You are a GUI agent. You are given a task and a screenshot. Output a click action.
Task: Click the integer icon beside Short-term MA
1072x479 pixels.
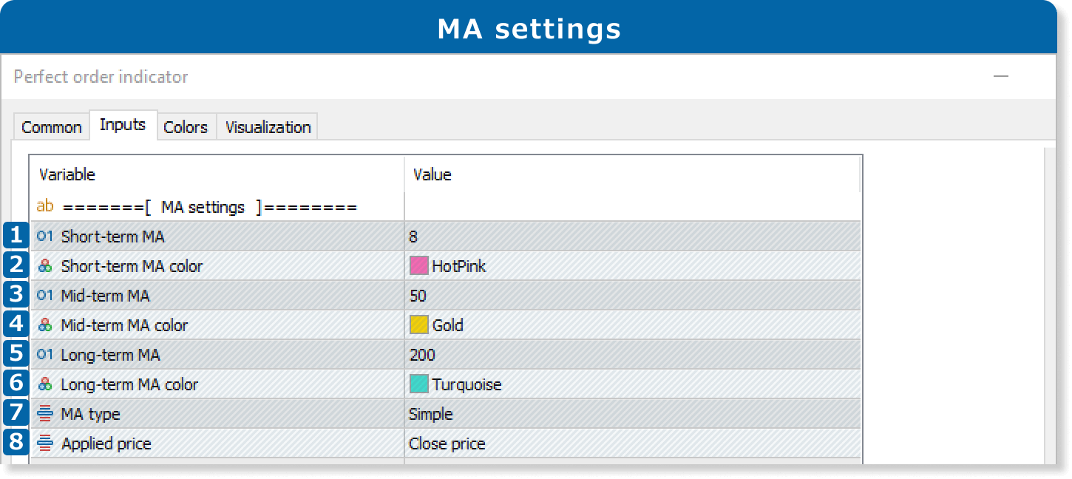45,237
